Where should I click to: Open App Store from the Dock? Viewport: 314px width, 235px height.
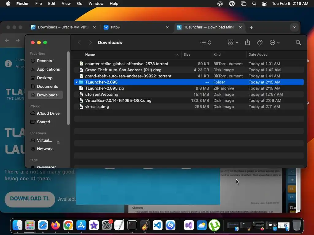(81, 225)
